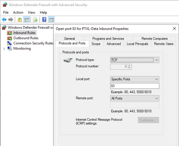Select Monitoring in the tree
This screenshot has width=179, height=146.
click(x=22, y=48)
